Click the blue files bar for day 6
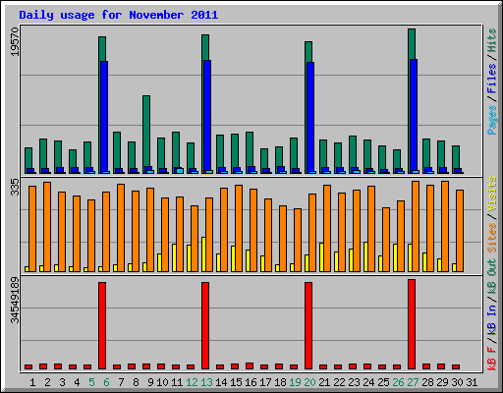Viewport: 503px width, 393px height. tap(104, 117)
